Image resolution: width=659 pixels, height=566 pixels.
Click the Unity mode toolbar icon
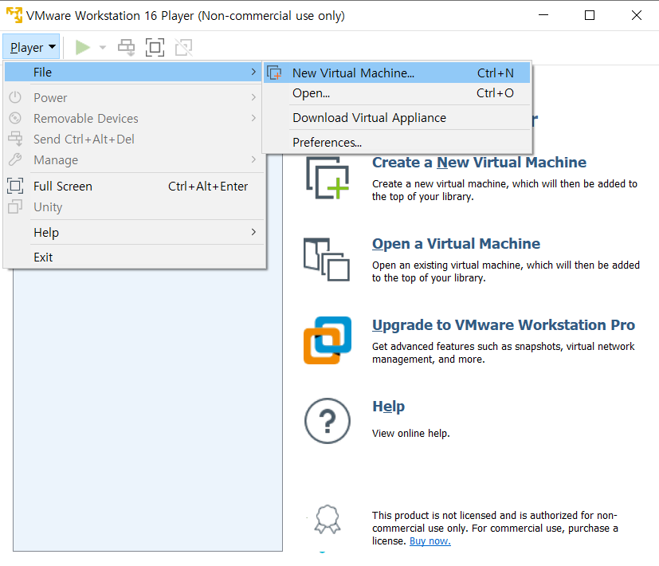[183, 47]
